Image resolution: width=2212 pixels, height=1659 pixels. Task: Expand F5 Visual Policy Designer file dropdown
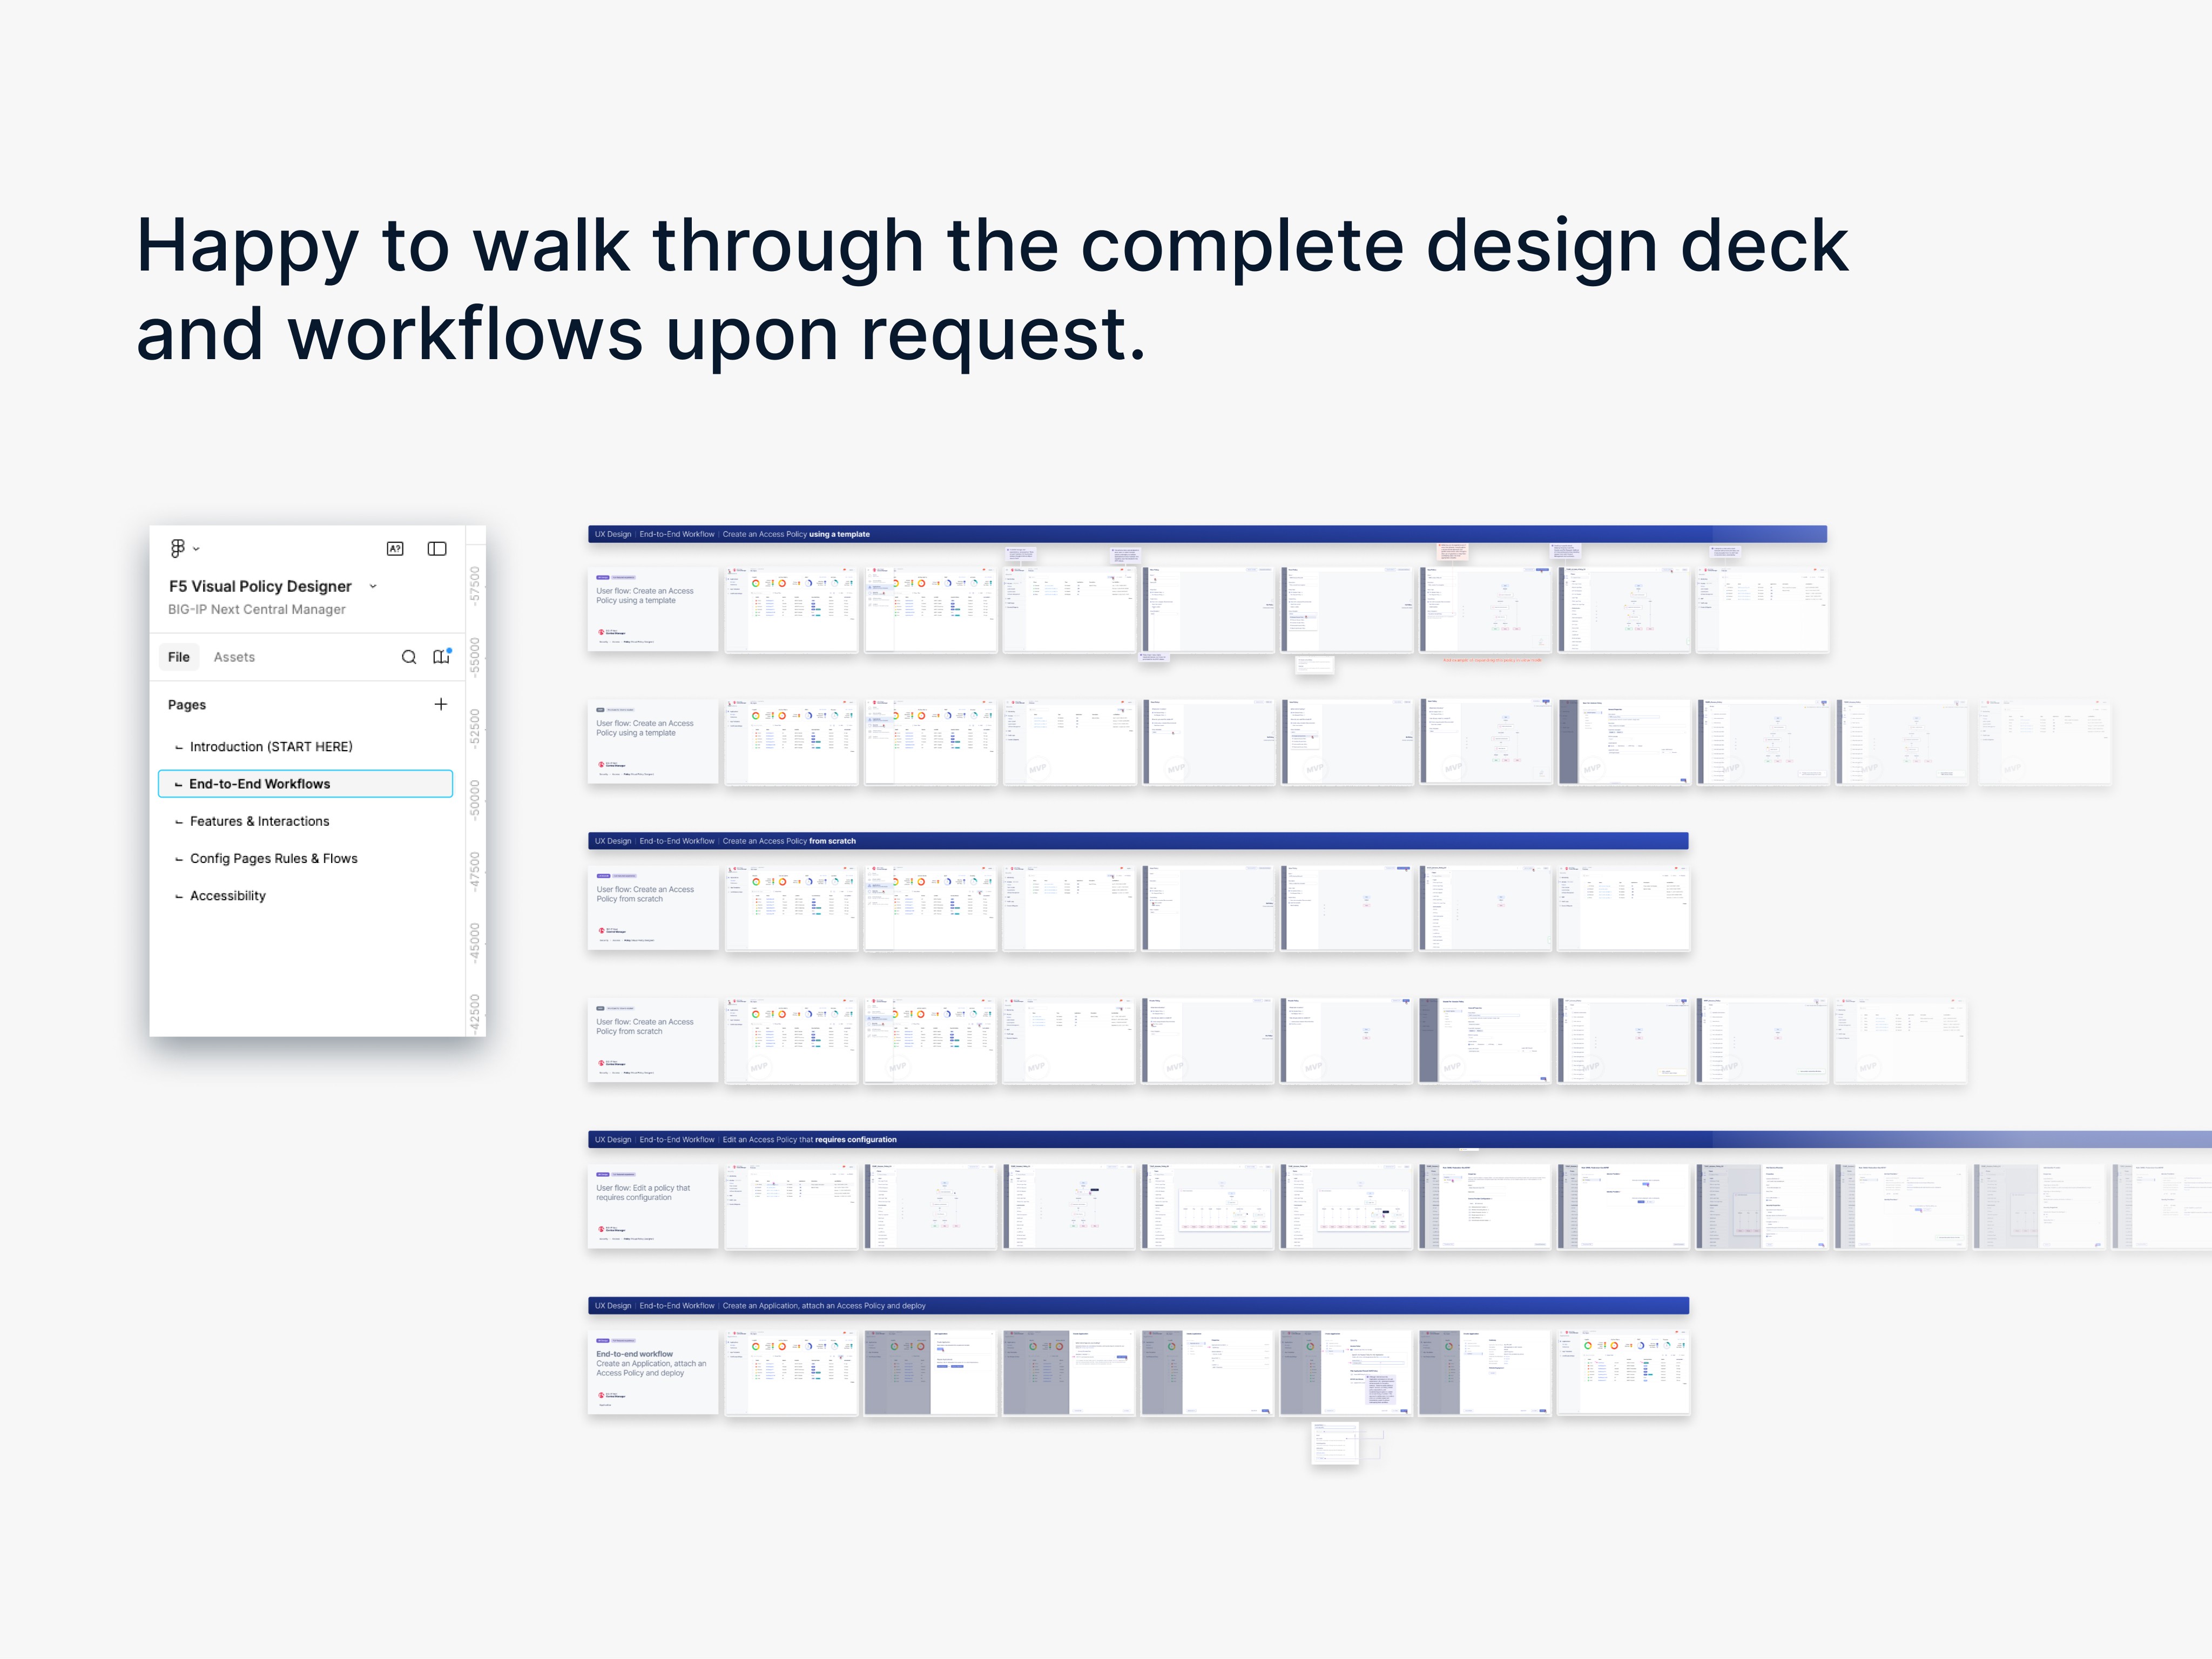coord(373,586)
